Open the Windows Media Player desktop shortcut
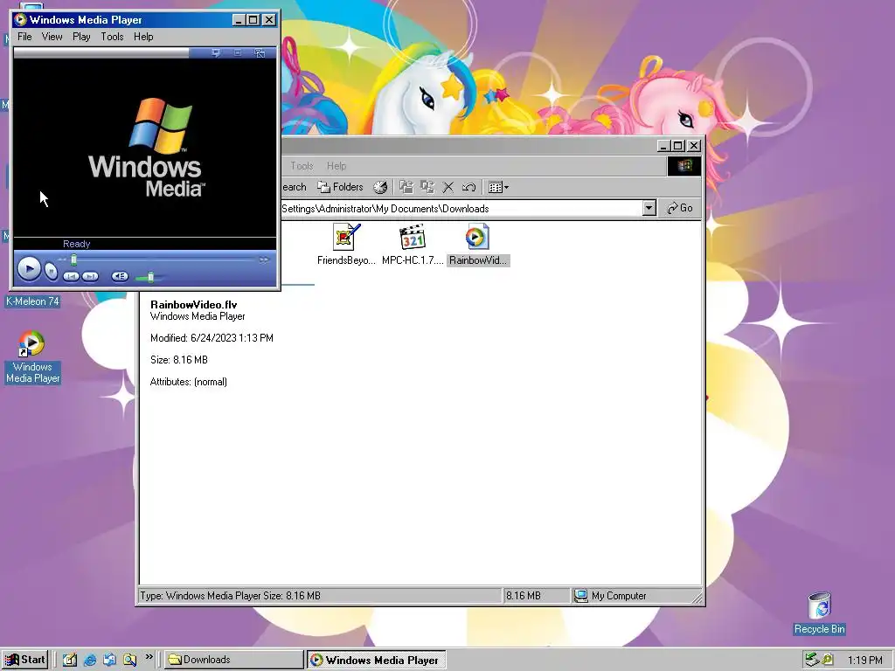The width and height of the screenshot is (895, 671). (32, 357)
